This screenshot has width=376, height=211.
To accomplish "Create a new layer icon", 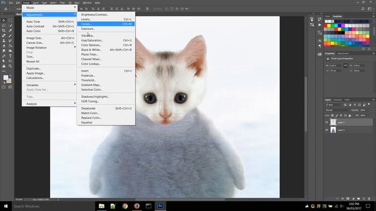I will click(364, 199).
